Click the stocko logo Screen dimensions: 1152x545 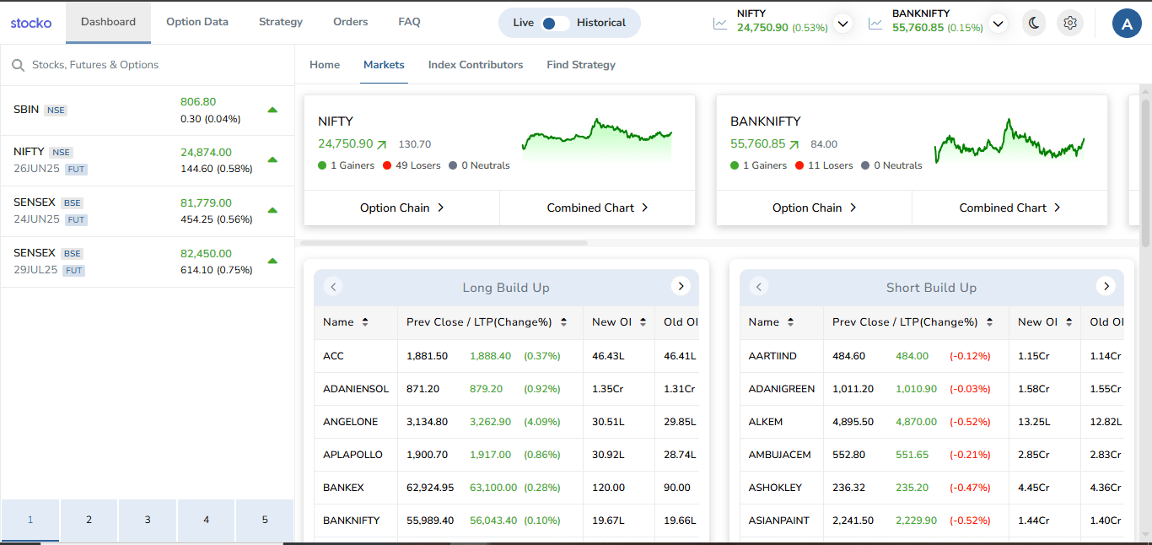pos(31,23)
